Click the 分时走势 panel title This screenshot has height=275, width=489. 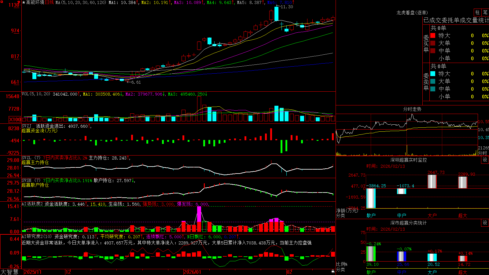pyautogui.click(x=412, y=109)
